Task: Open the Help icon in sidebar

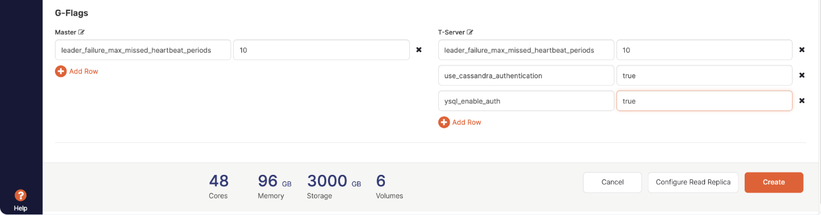Action: tap(20, 196)
